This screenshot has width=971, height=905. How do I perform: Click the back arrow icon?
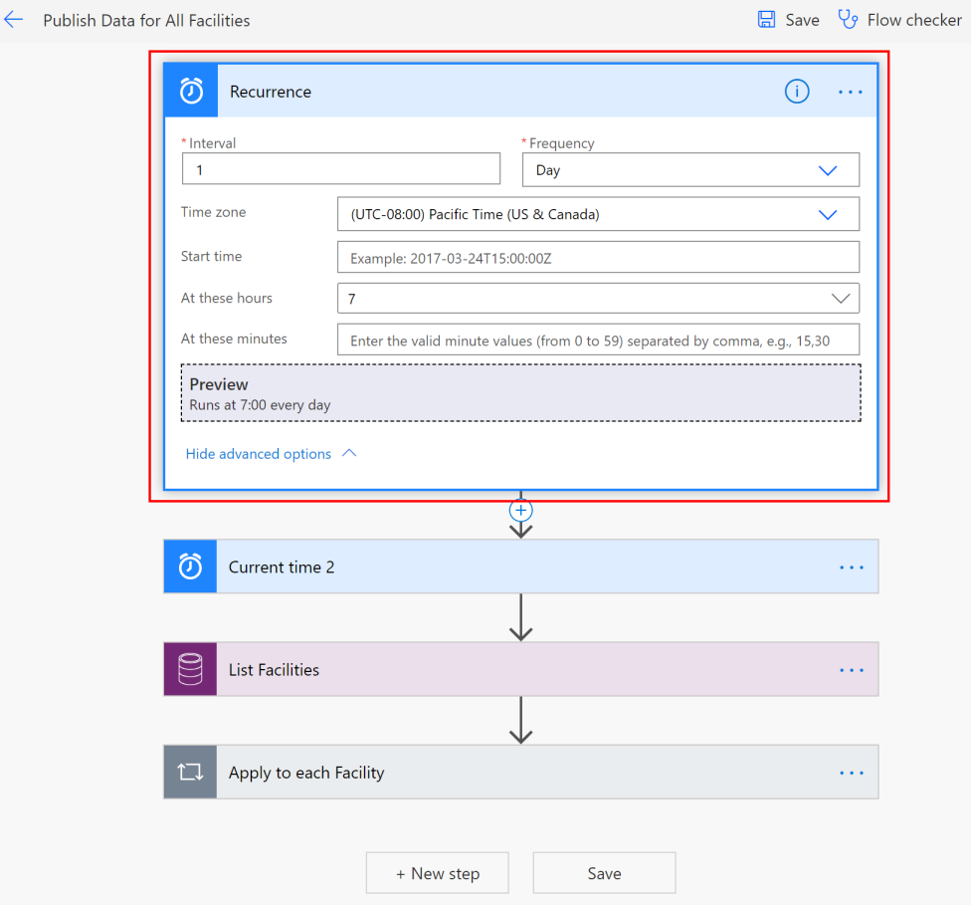[x=14, y=20]
